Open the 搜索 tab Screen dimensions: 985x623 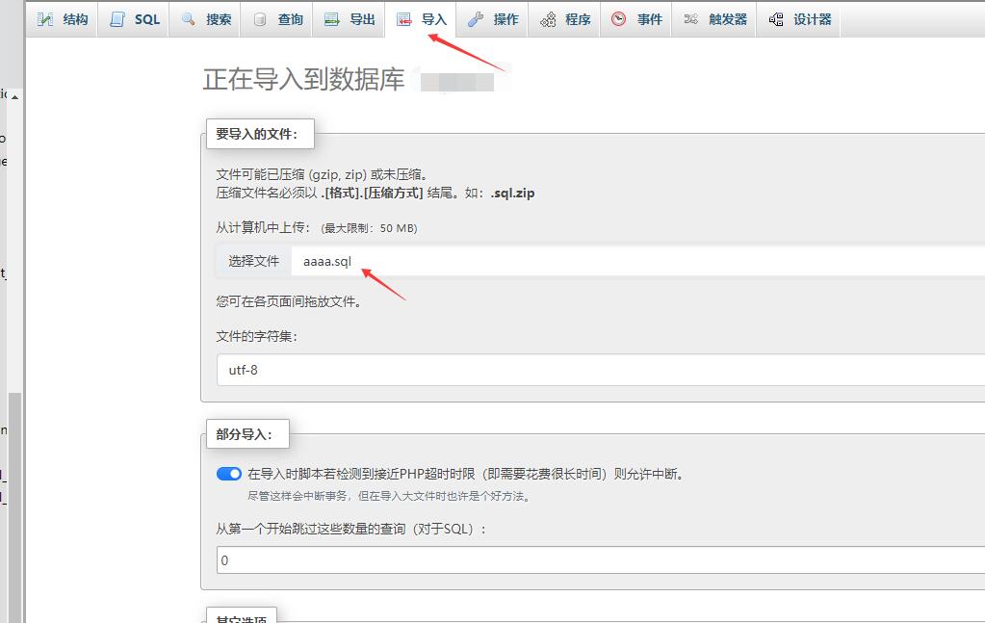(x=205, y=19)
